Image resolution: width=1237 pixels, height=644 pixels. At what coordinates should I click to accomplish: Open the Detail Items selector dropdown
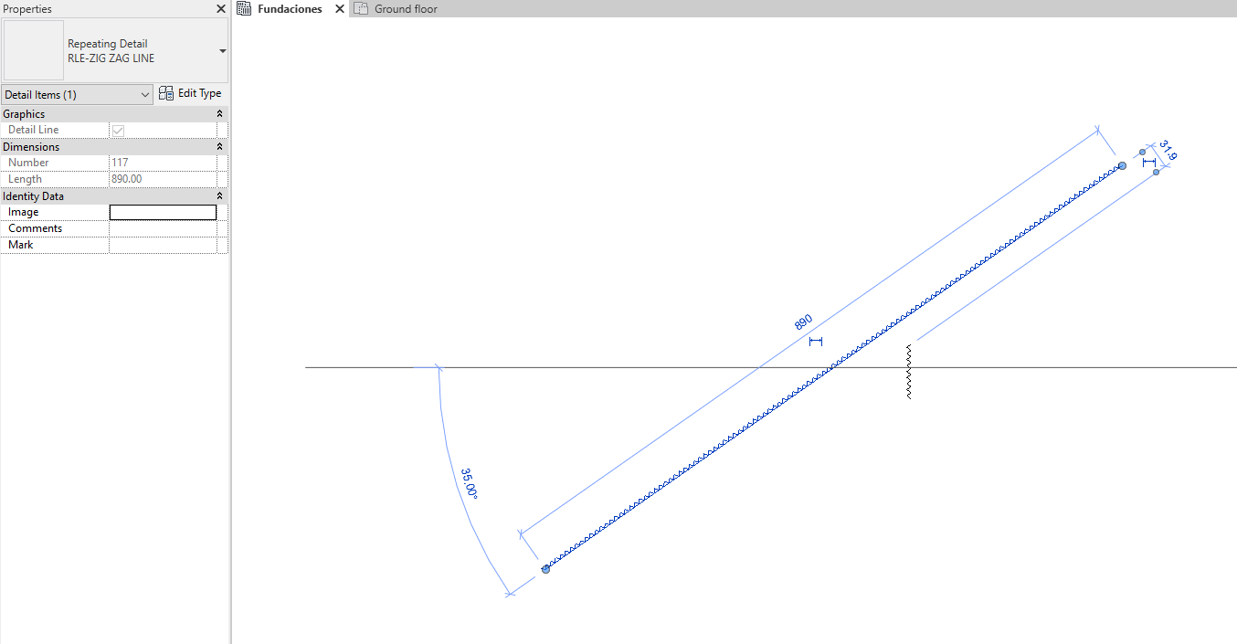pyautogui.click(x=146, y=94)
